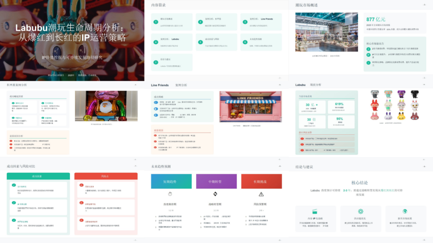The image size is (433, 243).
Task: Select the purple 中期转型 block
Action: click(216, 181)
